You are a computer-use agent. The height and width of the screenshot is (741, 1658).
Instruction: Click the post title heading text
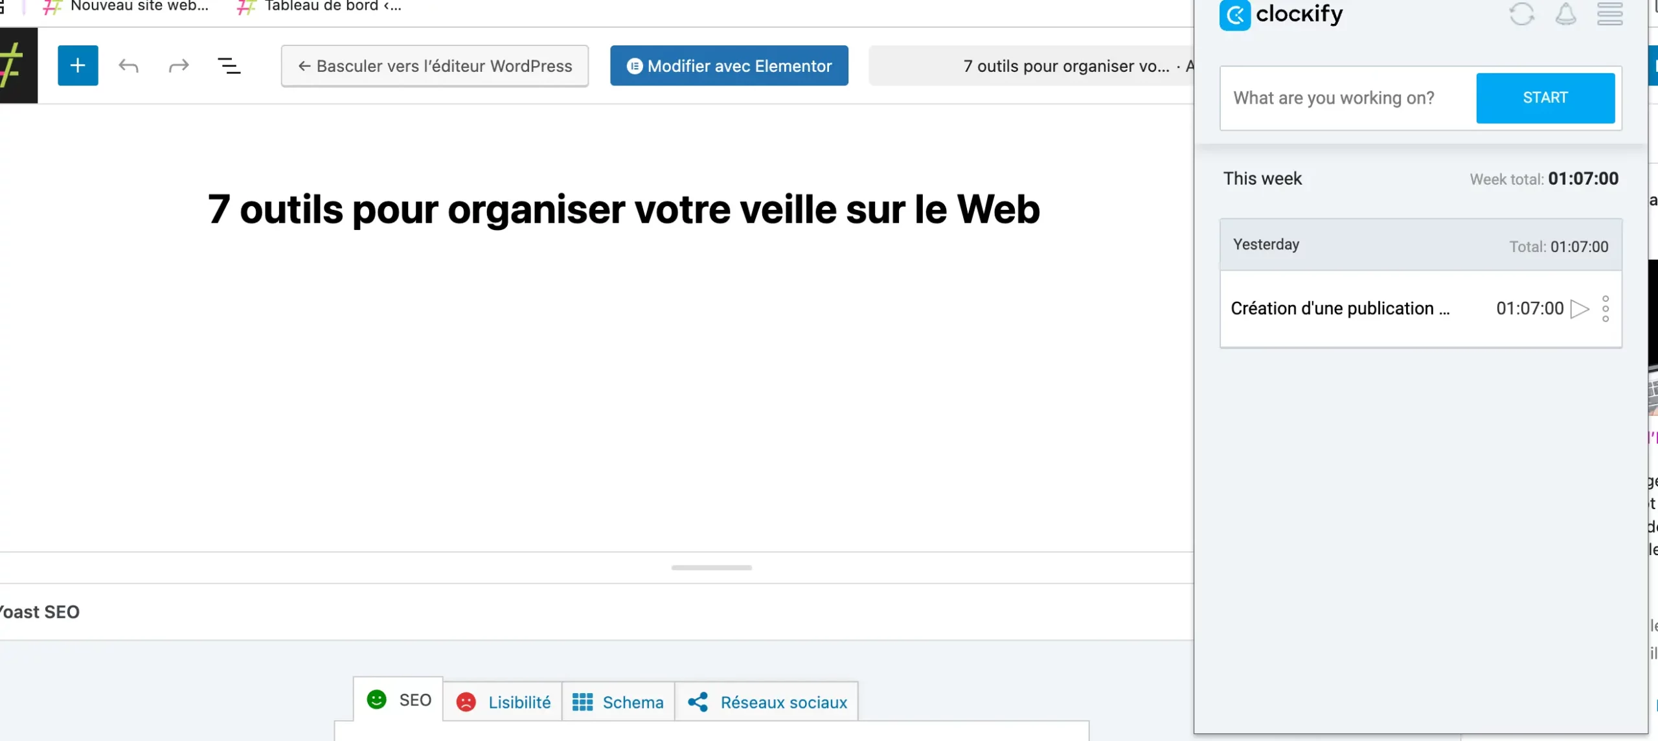(623, 210)
